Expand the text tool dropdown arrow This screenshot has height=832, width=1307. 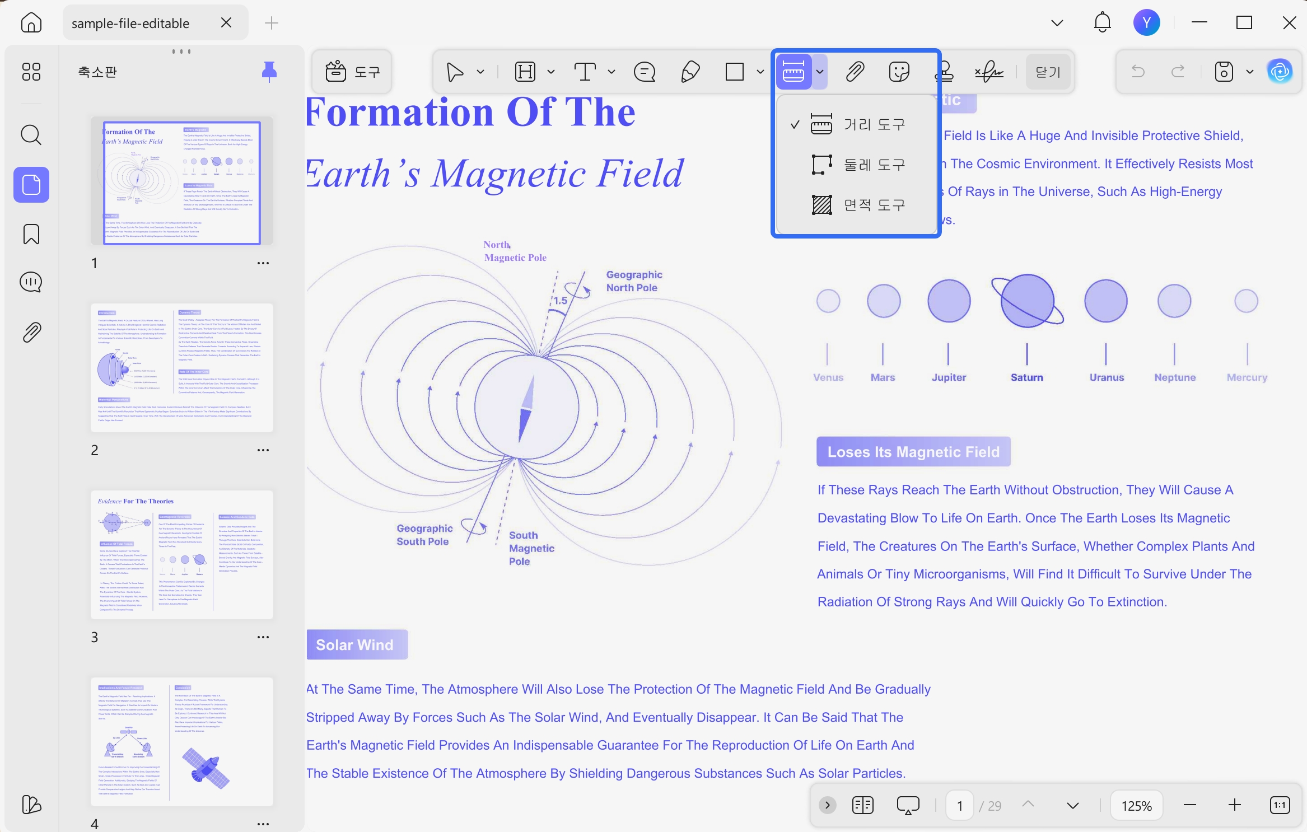pos(612,72)
